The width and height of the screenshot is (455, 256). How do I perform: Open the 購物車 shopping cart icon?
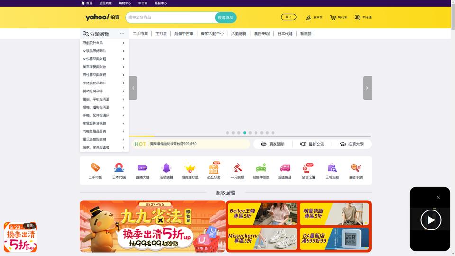[333, 18]
